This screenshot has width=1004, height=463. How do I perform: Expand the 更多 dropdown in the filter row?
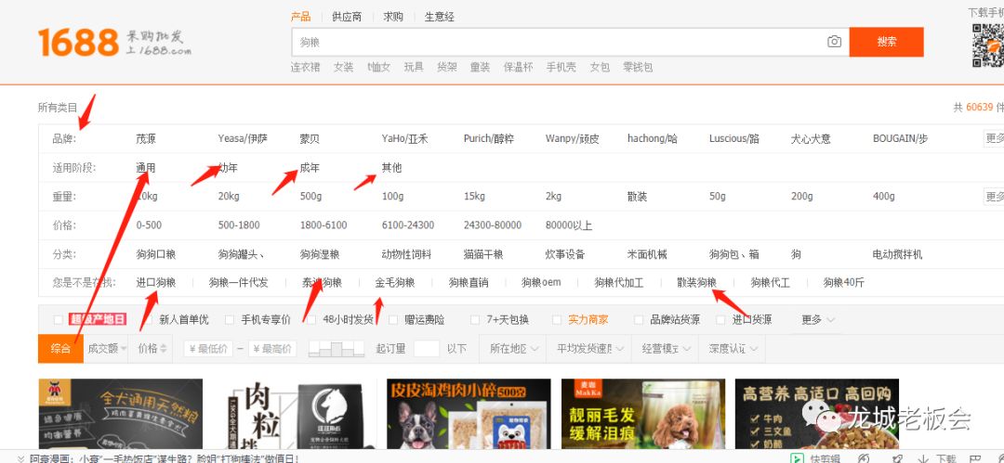tap(818, 320)
